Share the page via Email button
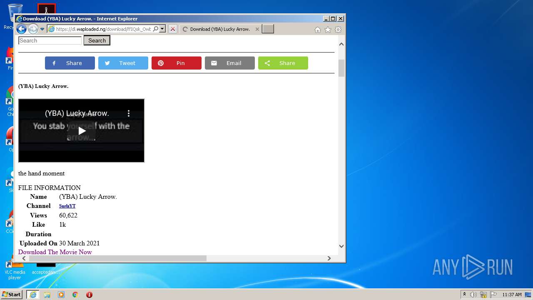 click(230, 63)
